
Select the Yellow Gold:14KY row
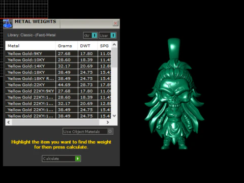click(x=58, y=66)
